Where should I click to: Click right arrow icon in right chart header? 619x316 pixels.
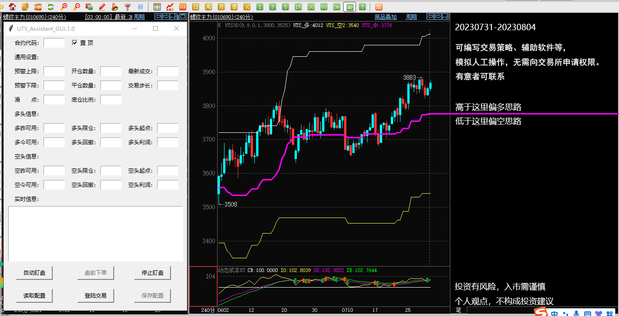[x=438, y=16]
